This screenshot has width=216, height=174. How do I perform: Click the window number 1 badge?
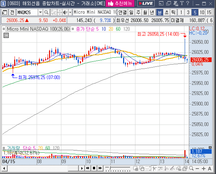(x=3, y=4)
